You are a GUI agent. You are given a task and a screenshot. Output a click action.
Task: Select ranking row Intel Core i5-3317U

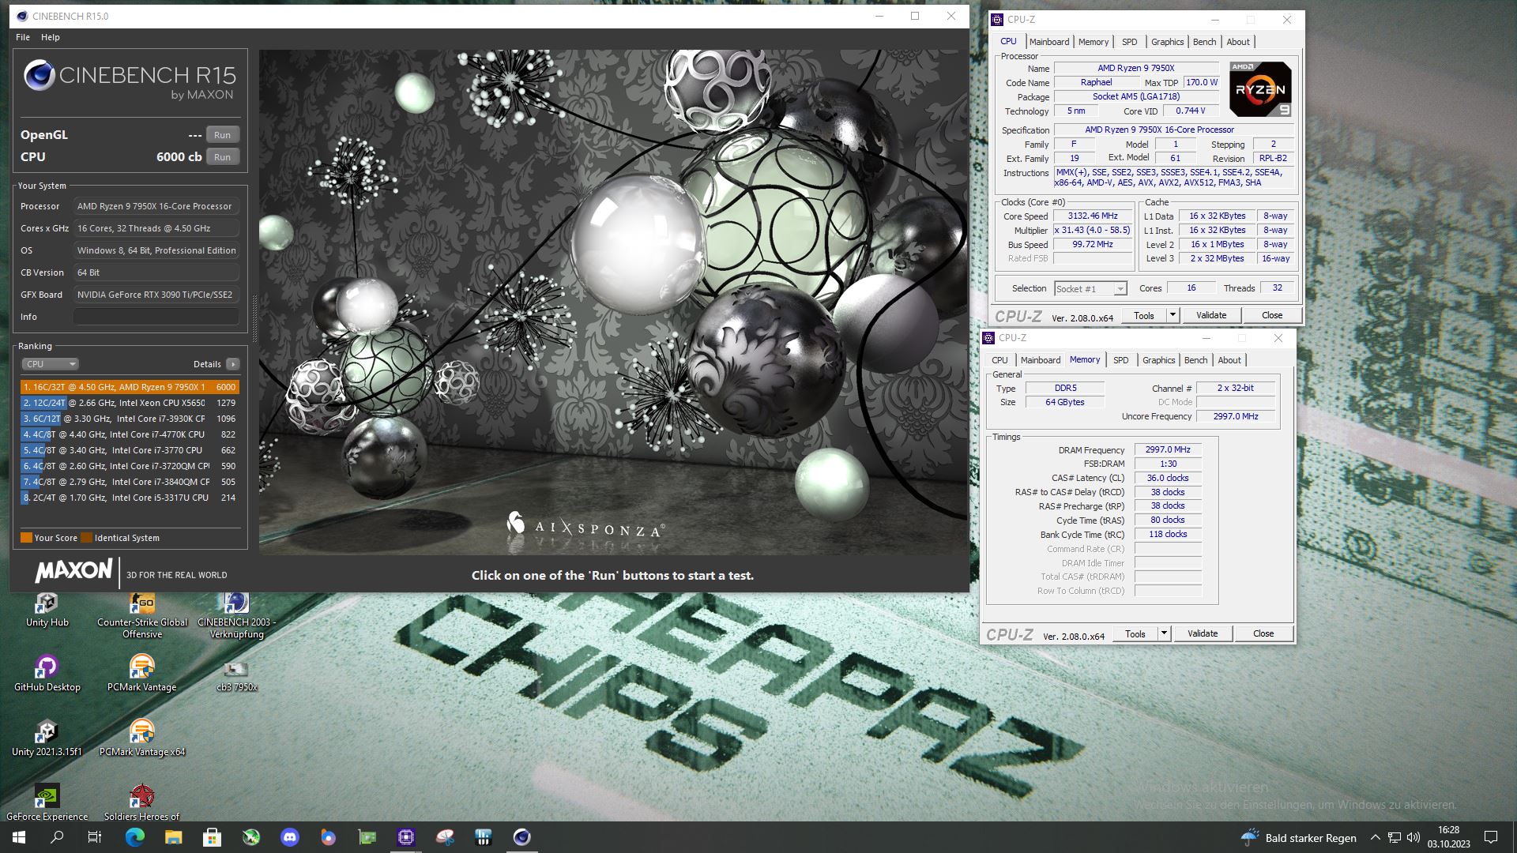point(130,498)
